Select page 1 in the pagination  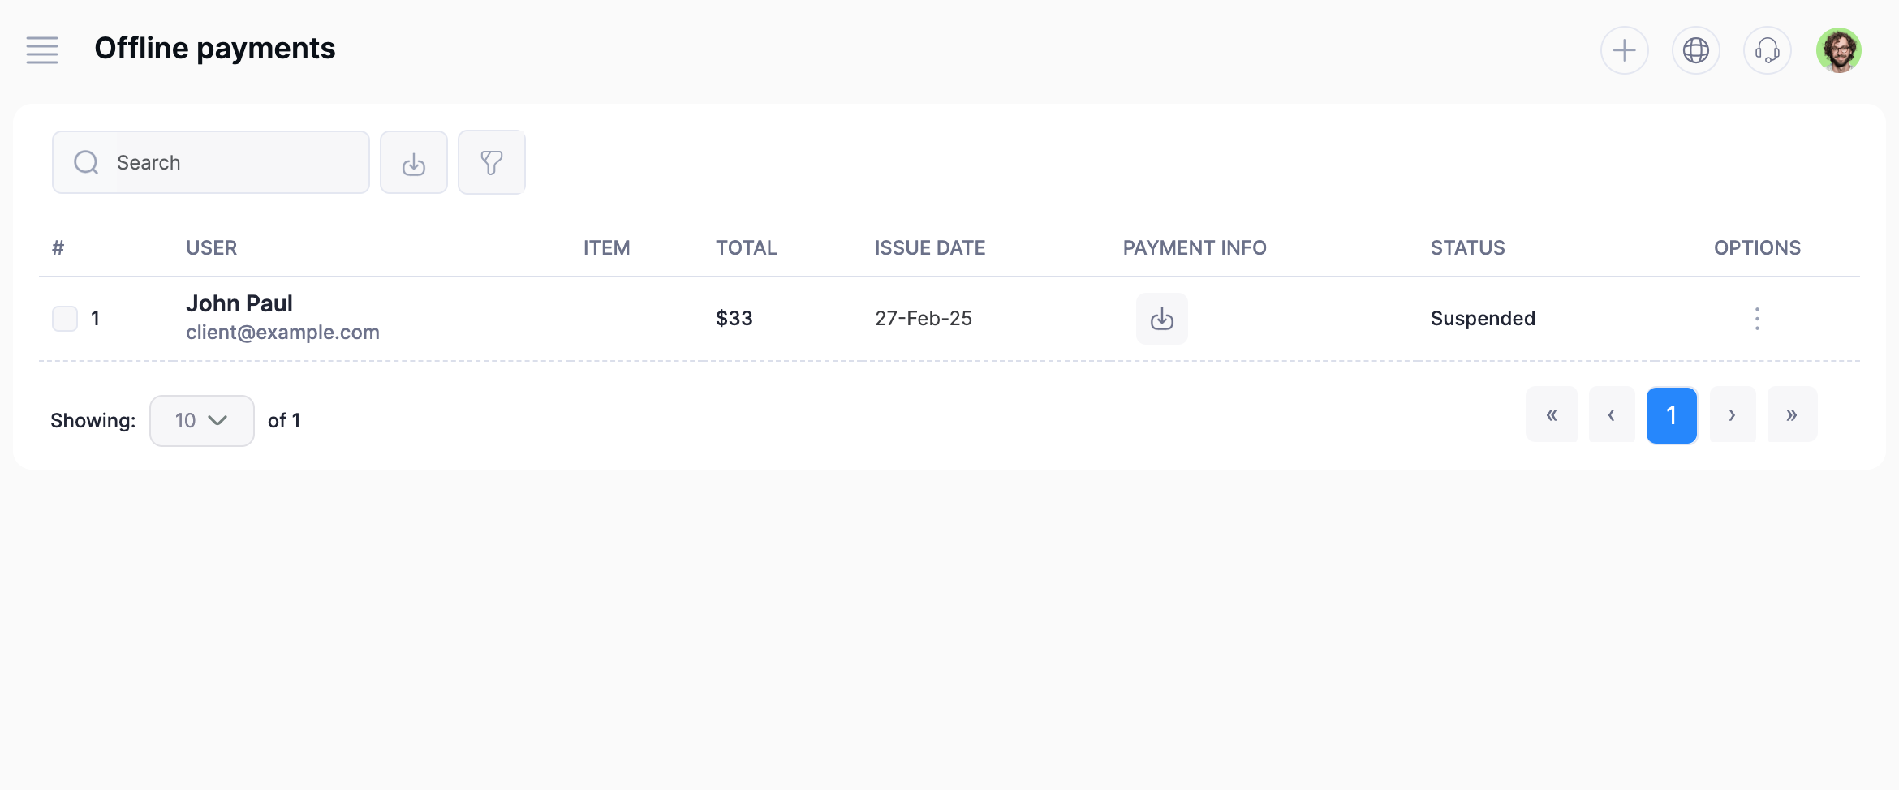tap(1672, 415)
